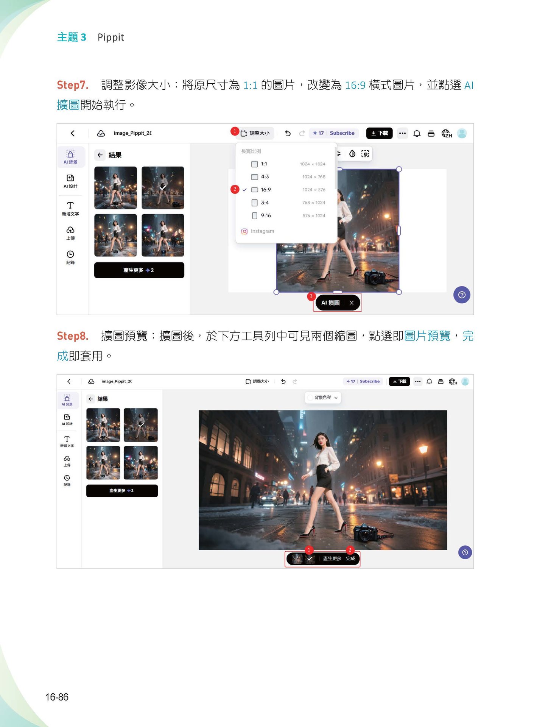This screenshot has height=727, width=537.
Task: Select the AI 設計 tool in lower screenshot
Action: pos(67,420)
